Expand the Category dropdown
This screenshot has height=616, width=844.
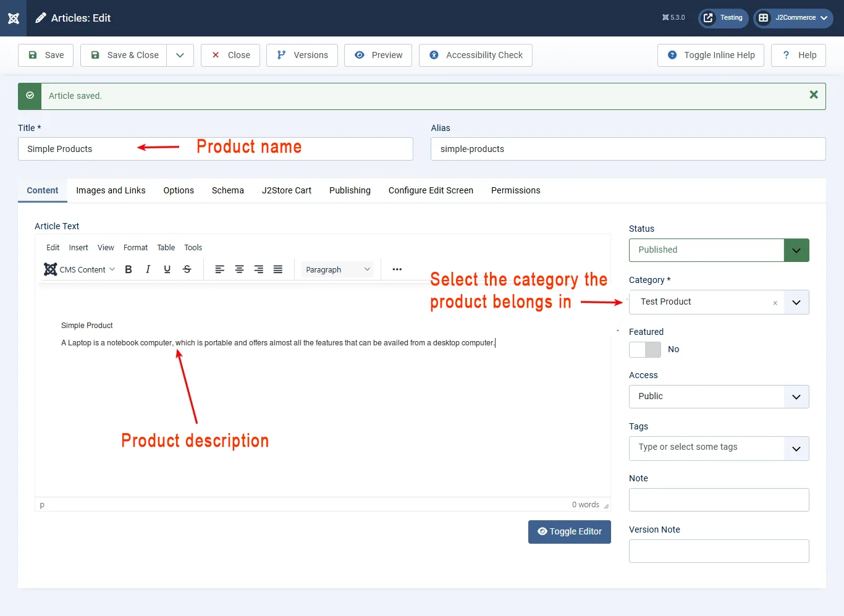[x=796, y=303]
